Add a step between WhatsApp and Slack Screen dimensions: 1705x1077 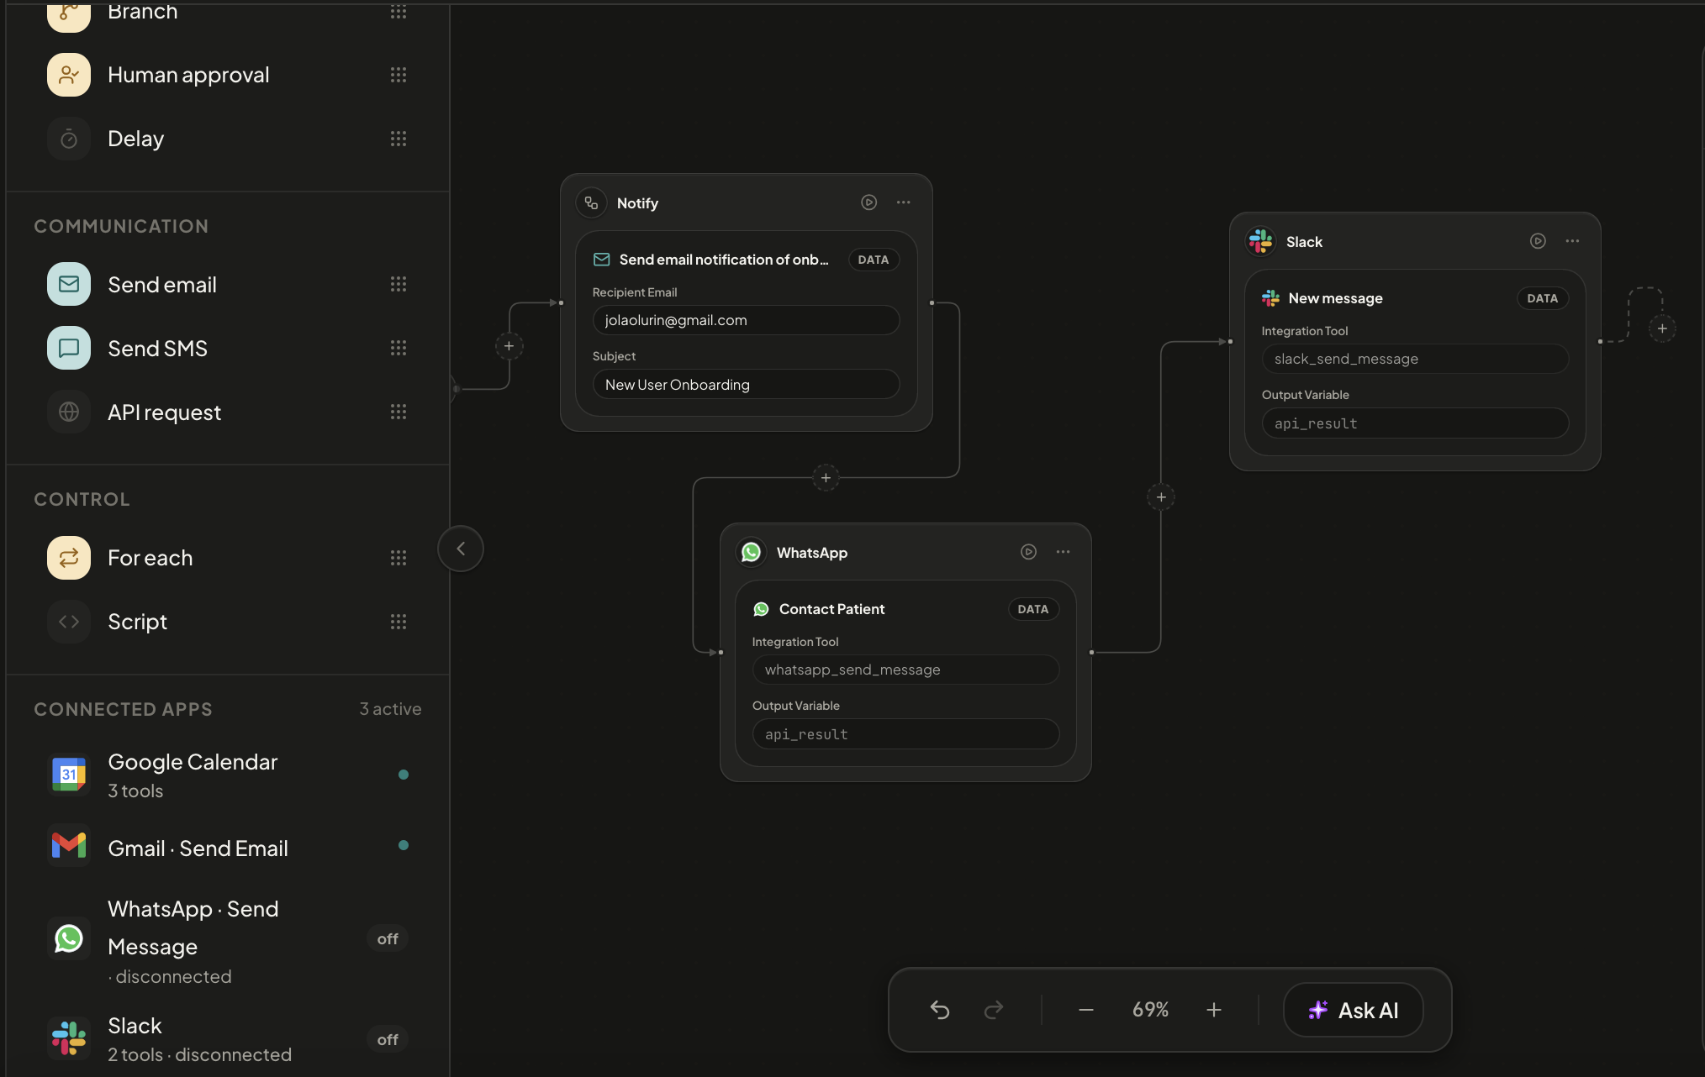[1161, 497]
